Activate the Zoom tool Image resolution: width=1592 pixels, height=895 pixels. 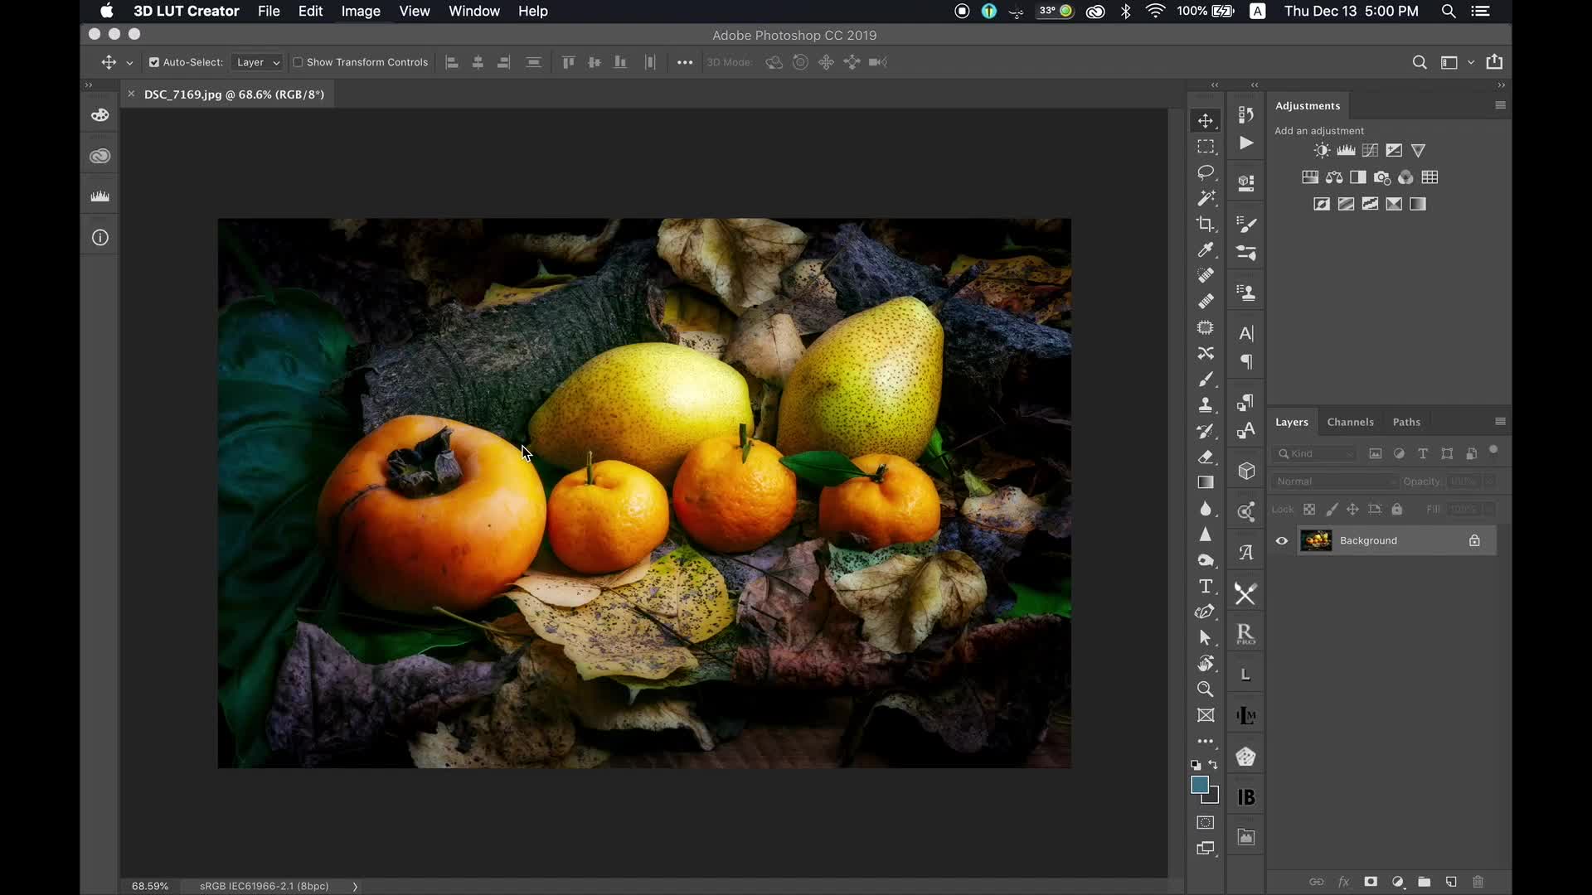1206,689
